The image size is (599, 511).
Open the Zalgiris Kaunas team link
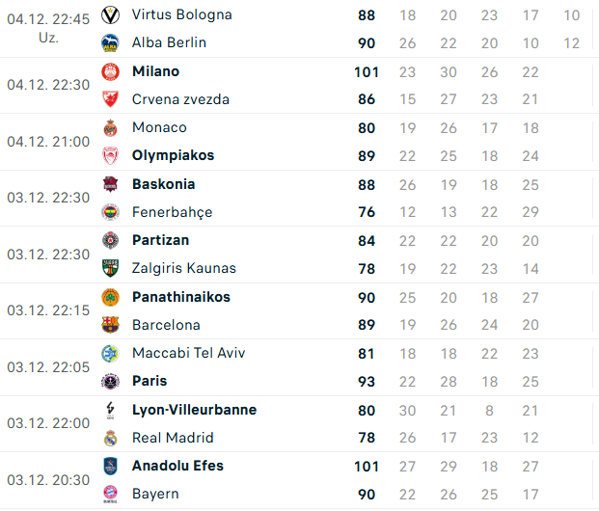[183, 268]
